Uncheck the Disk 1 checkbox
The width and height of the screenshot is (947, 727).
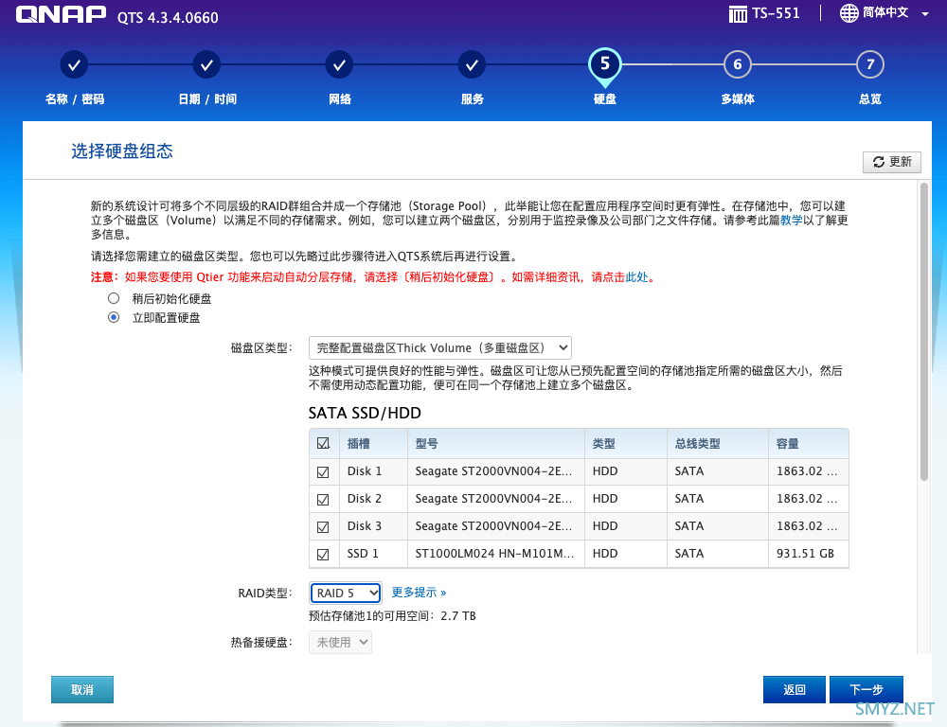tap(323, 471)
